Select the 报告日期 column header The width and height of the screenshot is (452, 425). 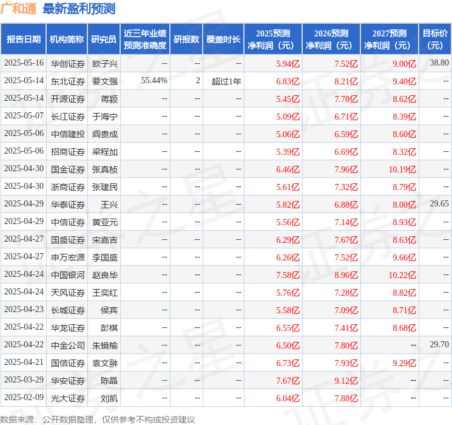[x=23, y=39]
